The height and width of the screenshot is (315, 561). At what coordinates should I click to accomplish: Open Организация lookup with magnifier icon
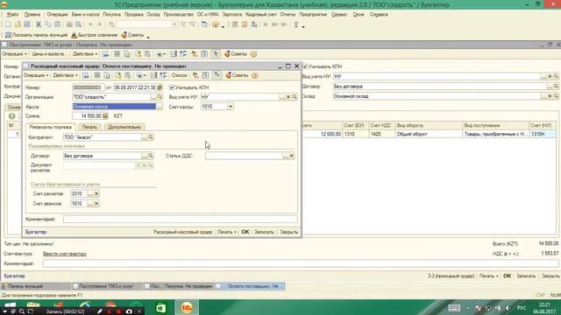(160, 97)
